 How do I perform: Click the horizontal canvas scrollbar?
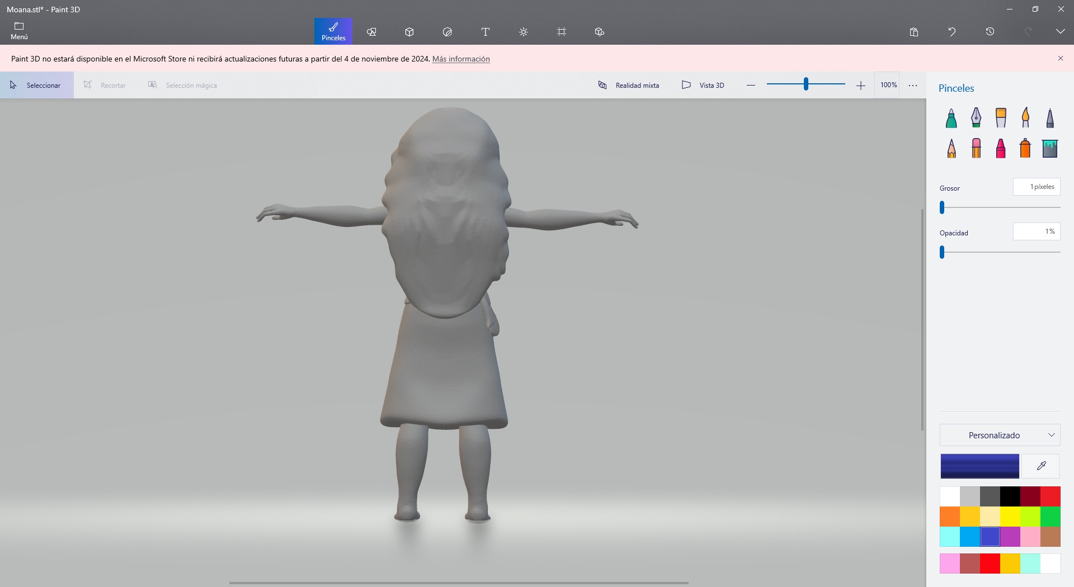click(x=459, y=583)
